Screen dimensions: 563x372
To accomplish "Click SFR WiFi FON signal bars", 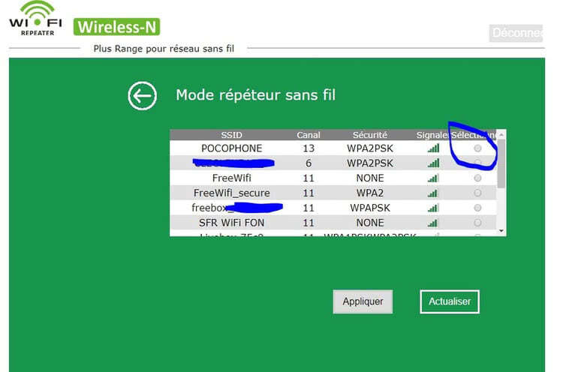I will [x=433, y=223].
